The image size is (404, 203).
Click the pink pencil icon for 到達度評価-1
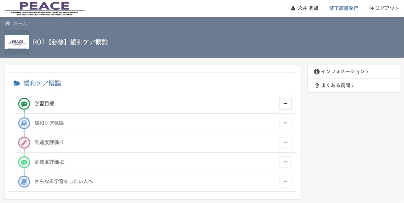(x=24, y=143)
